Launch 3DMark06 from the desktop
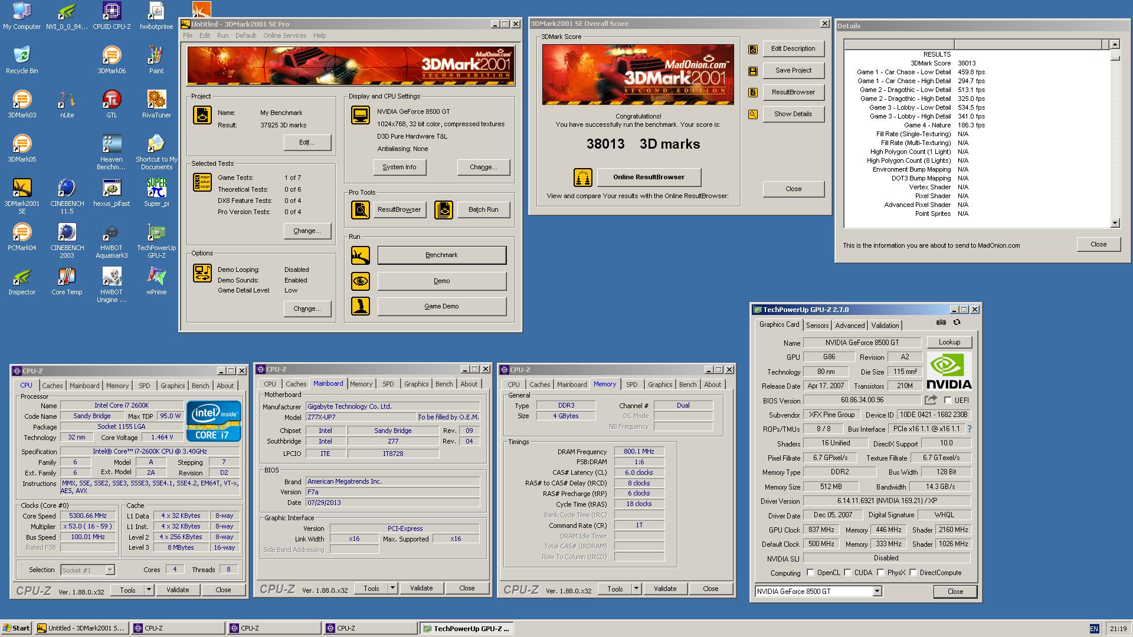The image size is (1133, 637). click(x=112, y=60)
